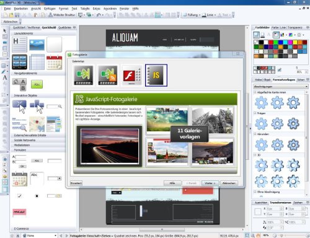Choose the RSS import gallery type icon
The height and width of the screenshot is (238, 310).
click(108, 75)
